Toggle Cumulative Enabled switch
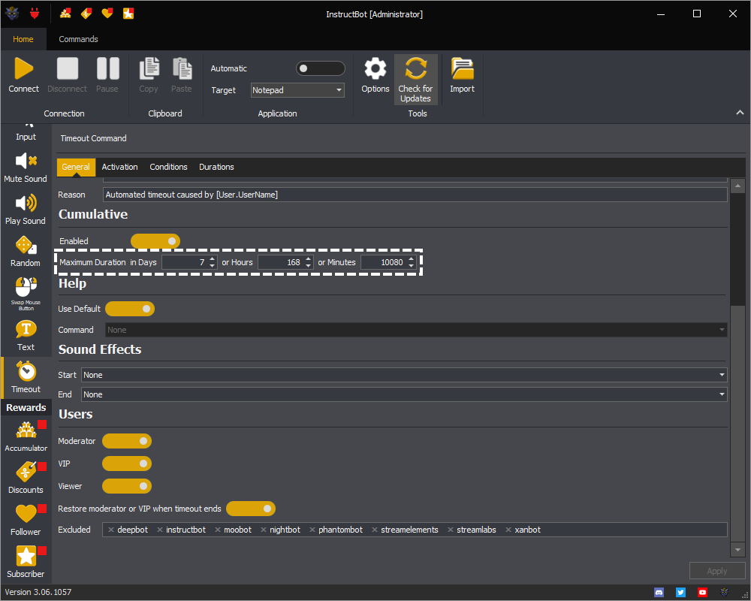The image size is (751, 601). (x=155, y=241)
